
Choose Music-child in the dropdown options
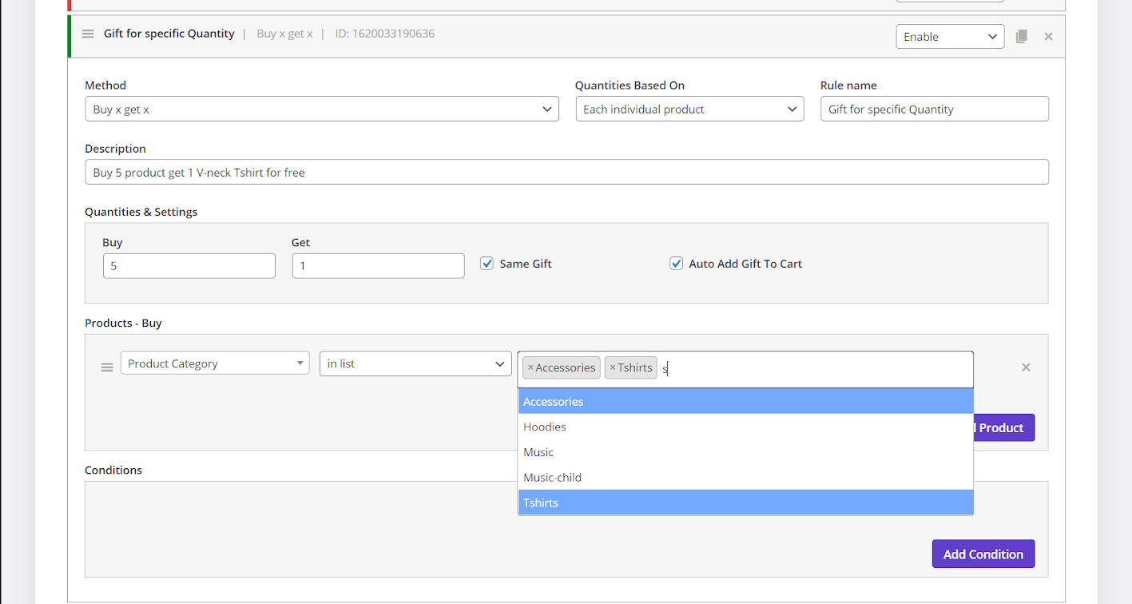(x=552, y=478)
